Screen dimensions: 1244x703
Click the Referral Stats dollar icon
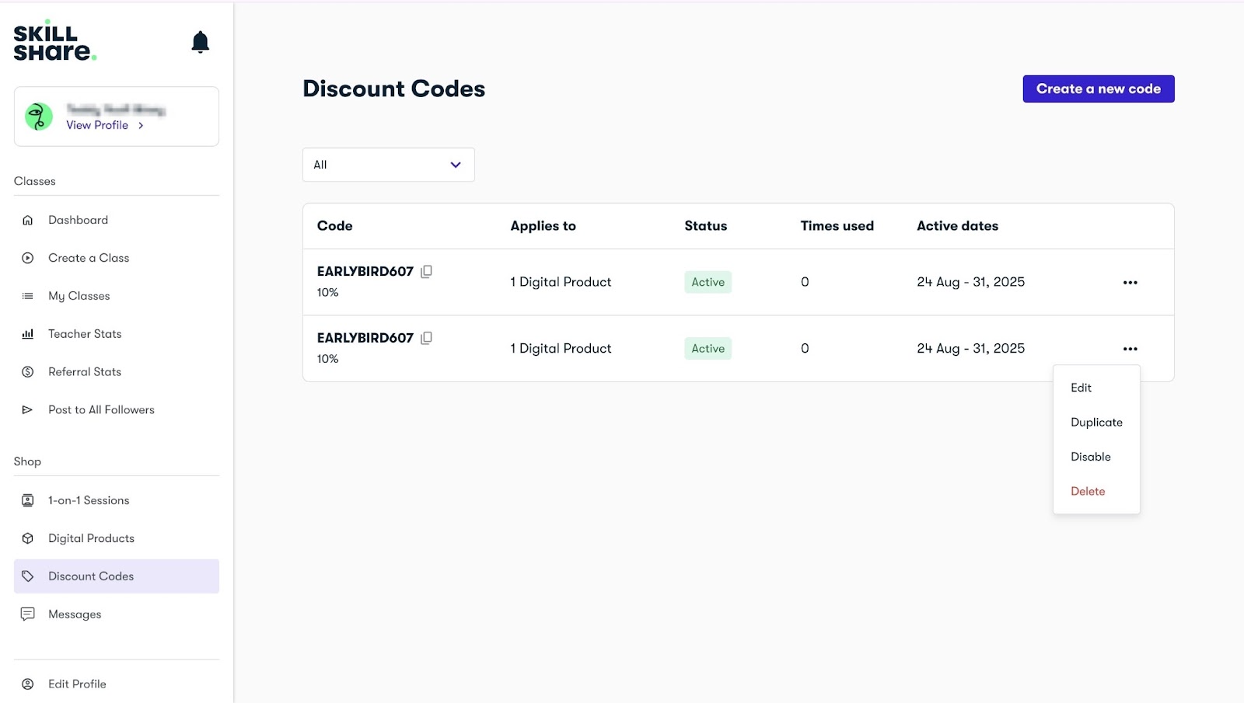pyautogui.click(x=28, y=372)
